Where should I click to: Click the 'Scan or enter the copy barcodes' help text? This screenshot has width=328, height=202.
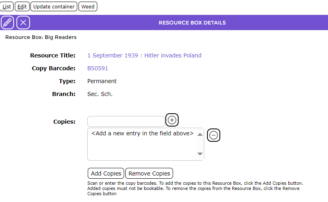(195, 188)
